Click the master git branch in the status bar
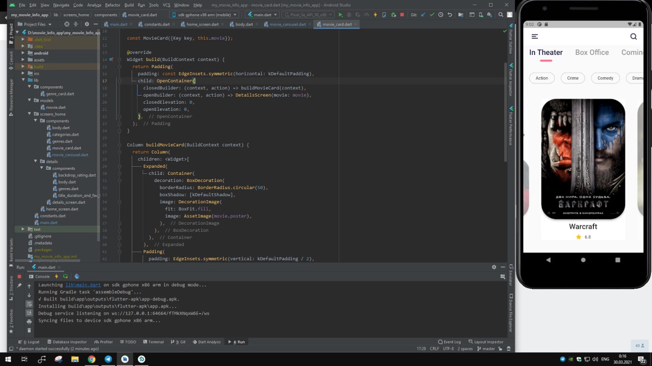 pos(485,349)
